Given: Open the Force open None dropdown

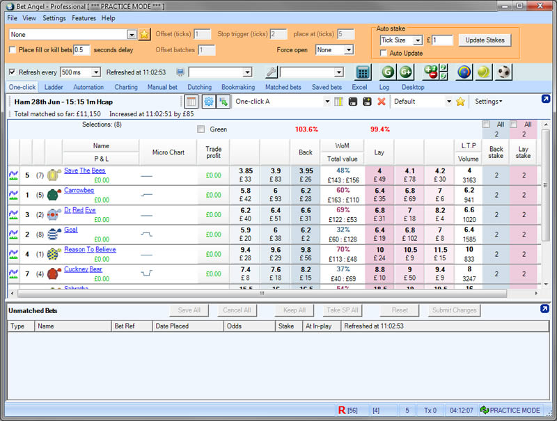Looking at the screenshot, I should tap(349, 49).
